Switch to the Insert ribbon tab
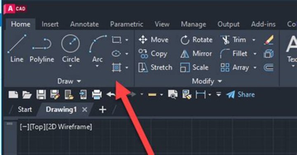297x155 pixels. coord(50,24)
